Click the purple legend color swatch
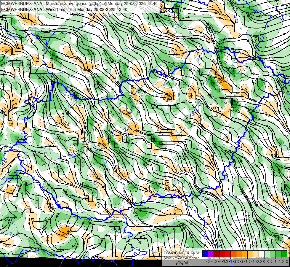Viewport: 290px width, 267px height. pos(211,254)
